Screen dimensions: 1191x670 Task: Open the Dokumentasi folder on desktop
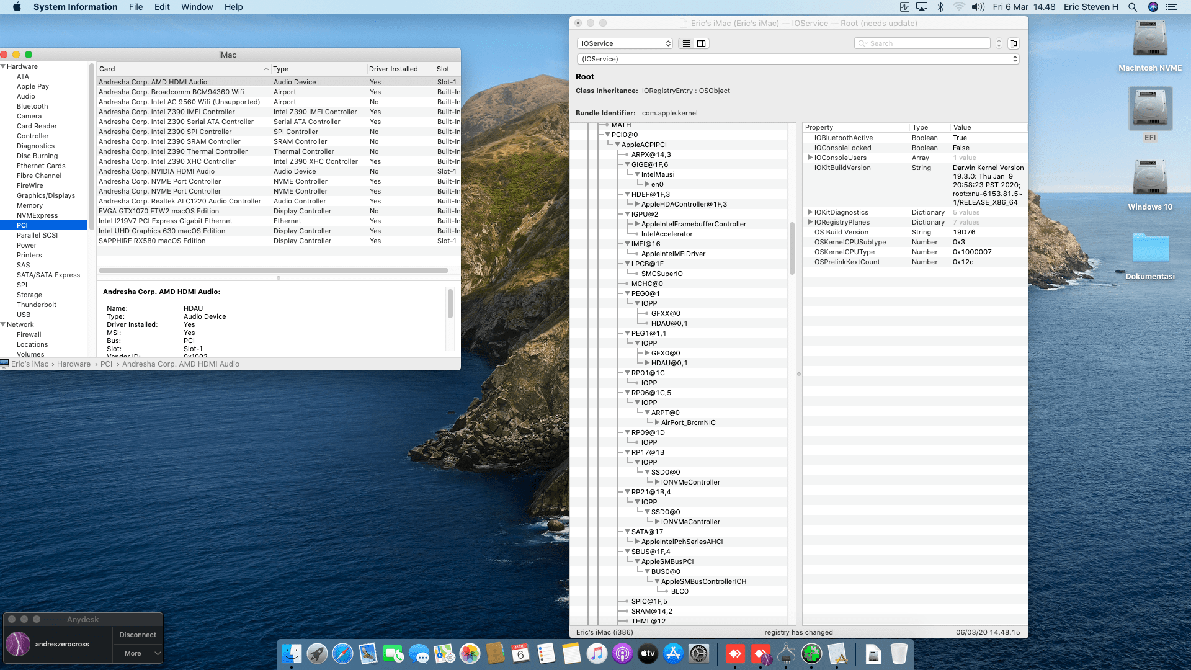tap(1149, 249)
